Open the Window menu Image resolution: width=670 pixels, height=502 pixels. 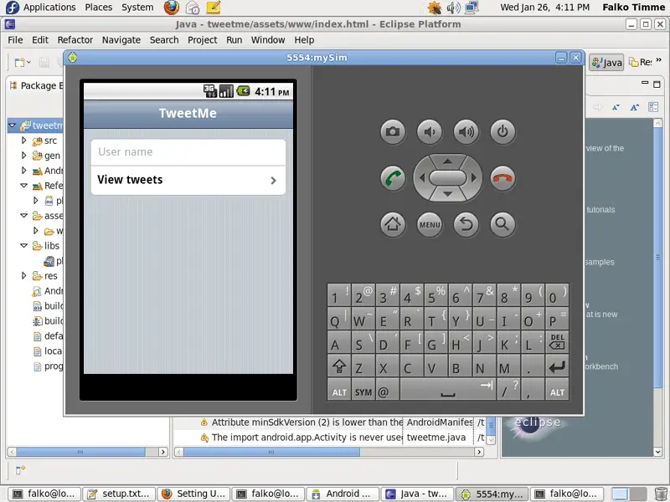coord(268,39)
